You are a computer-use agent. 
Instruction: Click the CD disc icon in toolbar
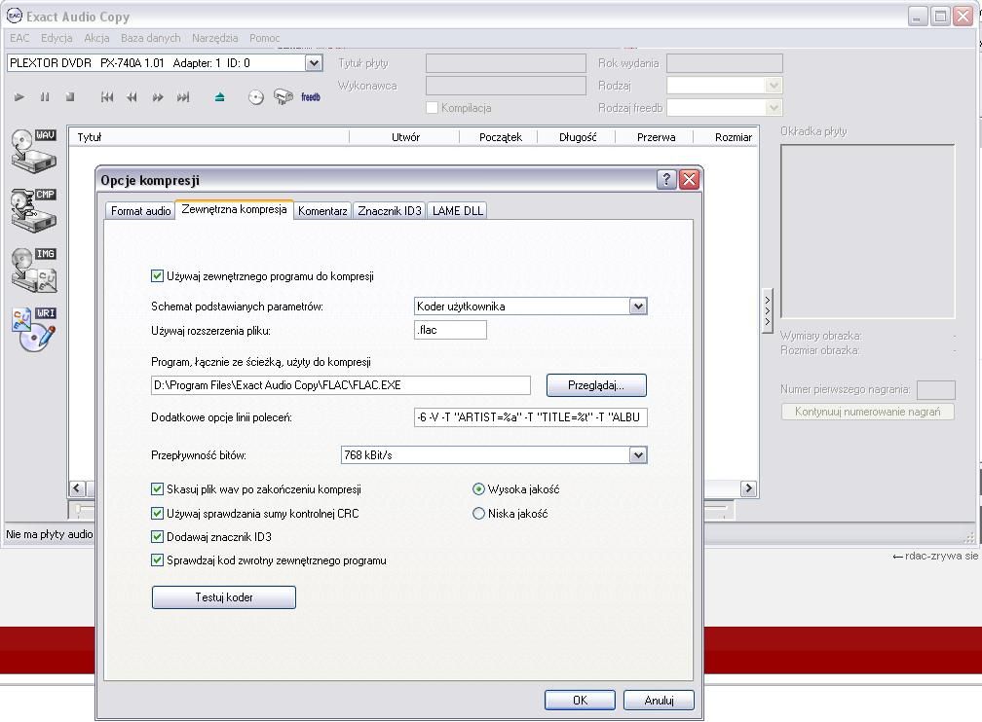coord(255,97)
